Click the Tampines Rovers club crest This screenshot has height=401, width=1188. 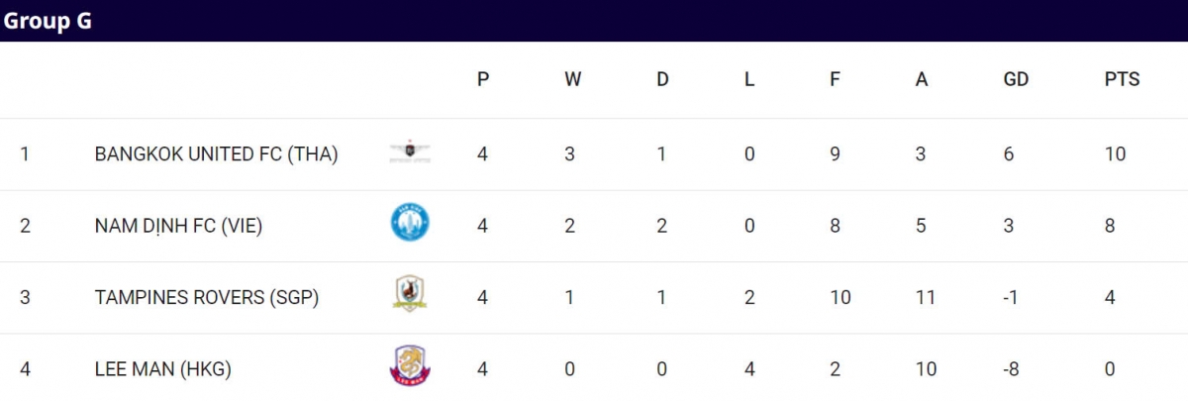[410, 294]
